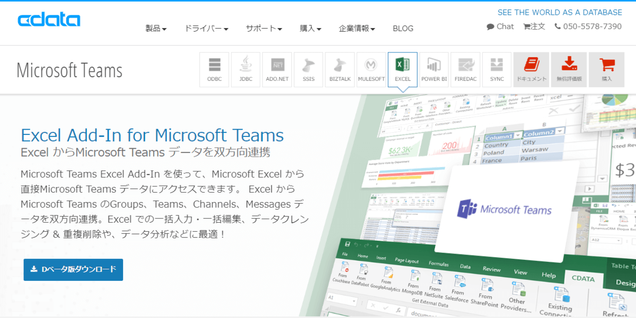Click the 注文 cart link
The image size is (636, 336).
click(534, 26)
